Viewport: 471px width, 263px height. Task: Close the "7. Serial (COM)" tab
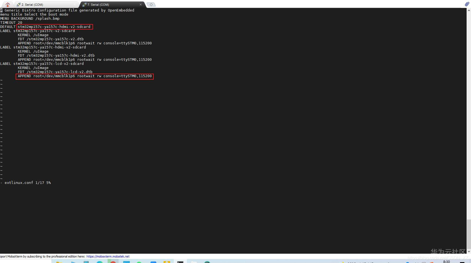coord(141,5)
